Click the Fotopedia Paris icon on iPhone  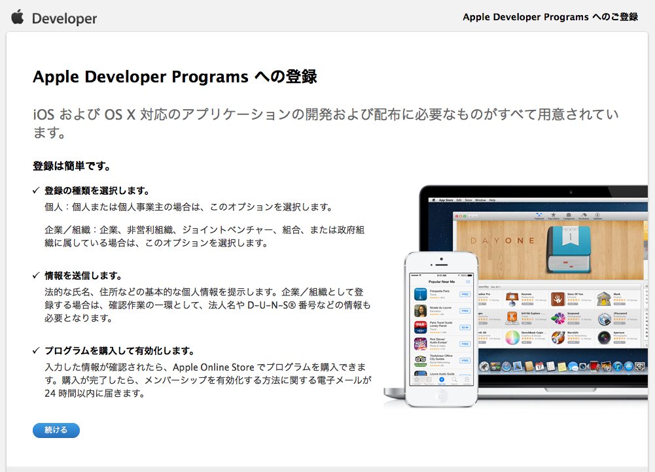[420, 294]
